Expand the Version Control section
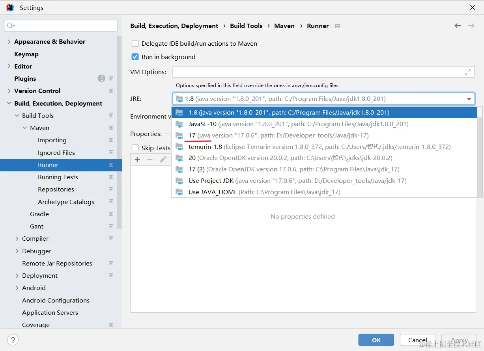This screenshot has height=351, width=484. [x=9, y=91]
